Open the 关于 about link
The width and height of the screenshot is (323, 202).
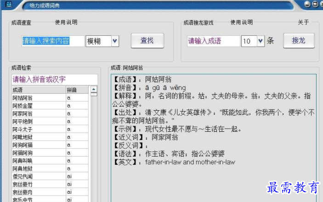click(303, 22)
